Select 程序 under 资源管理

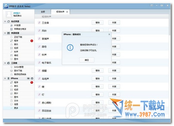[16, 41]
